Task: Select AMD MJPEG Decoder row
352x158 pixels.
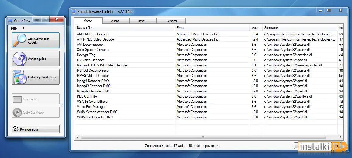Action: (x=209, y=34)
